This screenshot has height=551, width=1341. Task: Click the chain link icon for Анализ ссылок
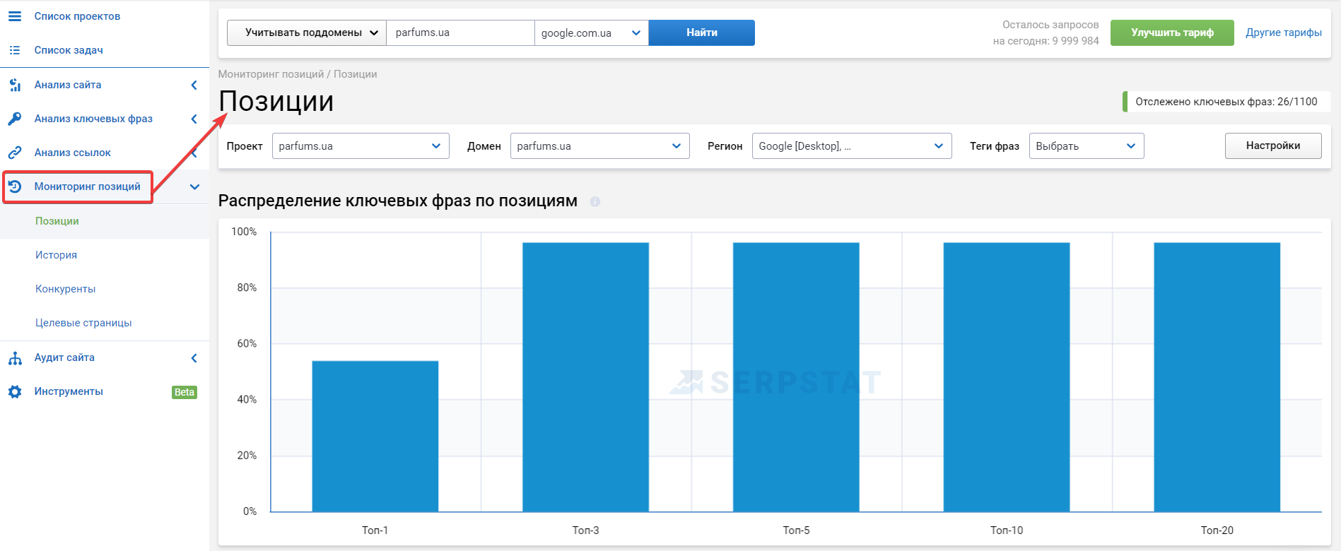pyautogui.click(x=15, y=153)
